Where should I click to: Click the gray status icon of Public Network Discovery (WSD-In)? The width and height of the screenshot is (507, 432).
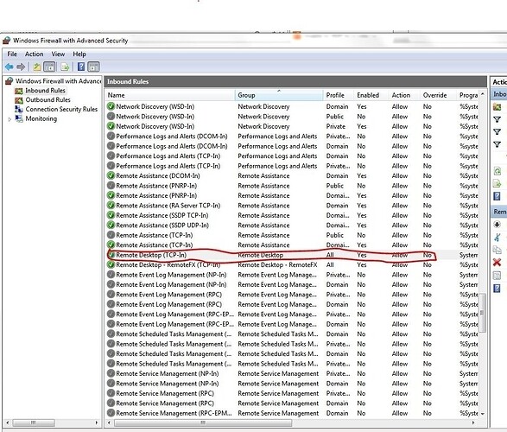(111, 117)
